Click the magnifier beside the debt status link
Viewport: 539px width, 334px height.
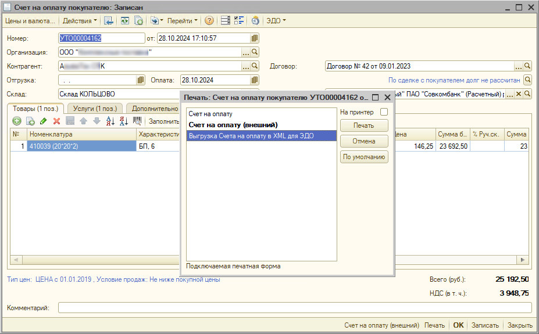point(527,80)
